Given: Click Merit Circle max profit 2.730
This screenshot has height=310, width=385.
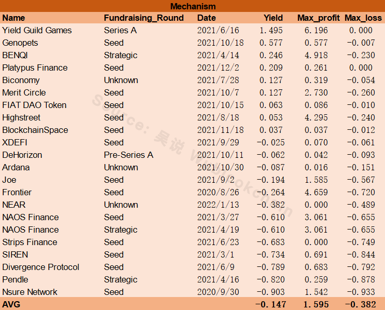Looking at the screenshot, I should click(x=316, y=92).
